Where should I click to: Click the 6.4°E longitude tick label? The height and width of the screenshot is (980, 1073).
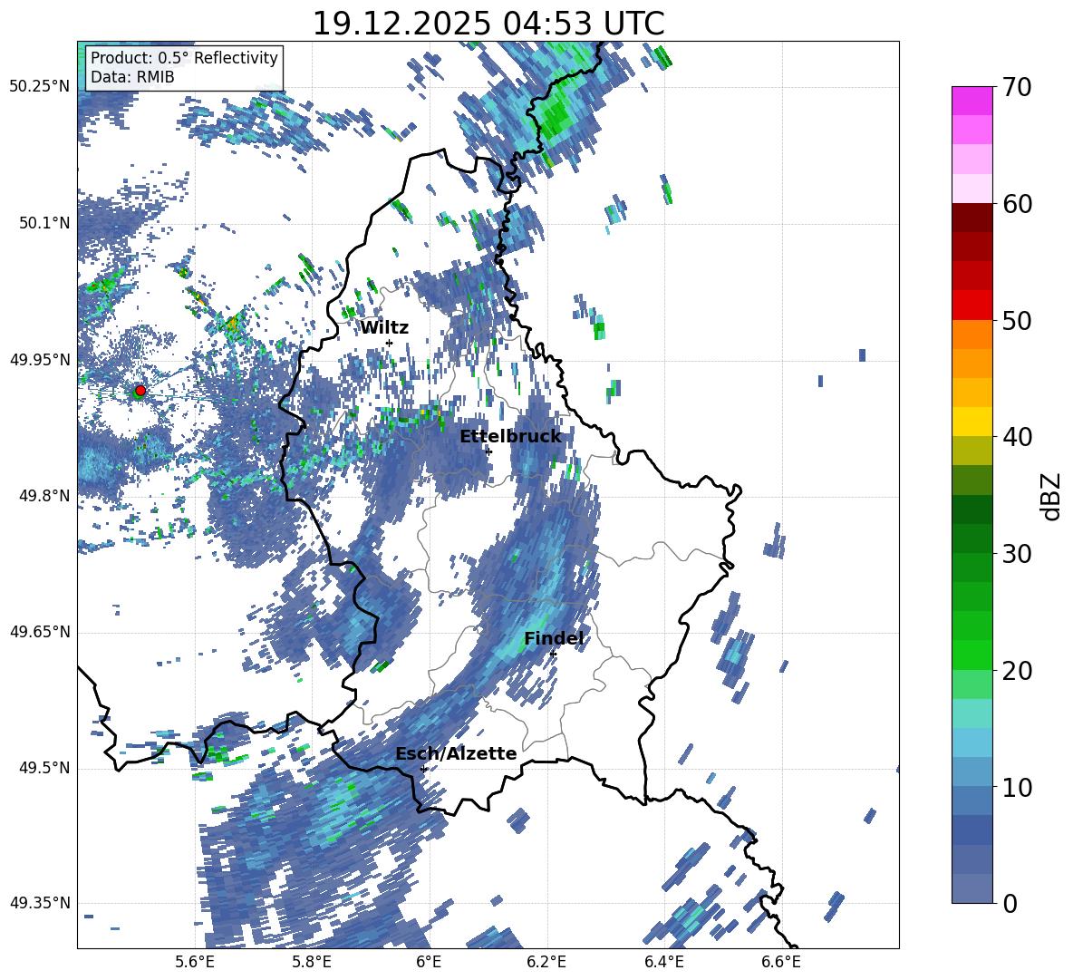coord(663,962)
